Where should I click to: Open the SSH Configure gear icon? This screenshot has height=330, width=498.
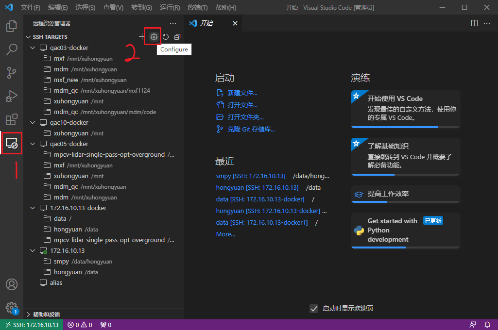point(153,36)
